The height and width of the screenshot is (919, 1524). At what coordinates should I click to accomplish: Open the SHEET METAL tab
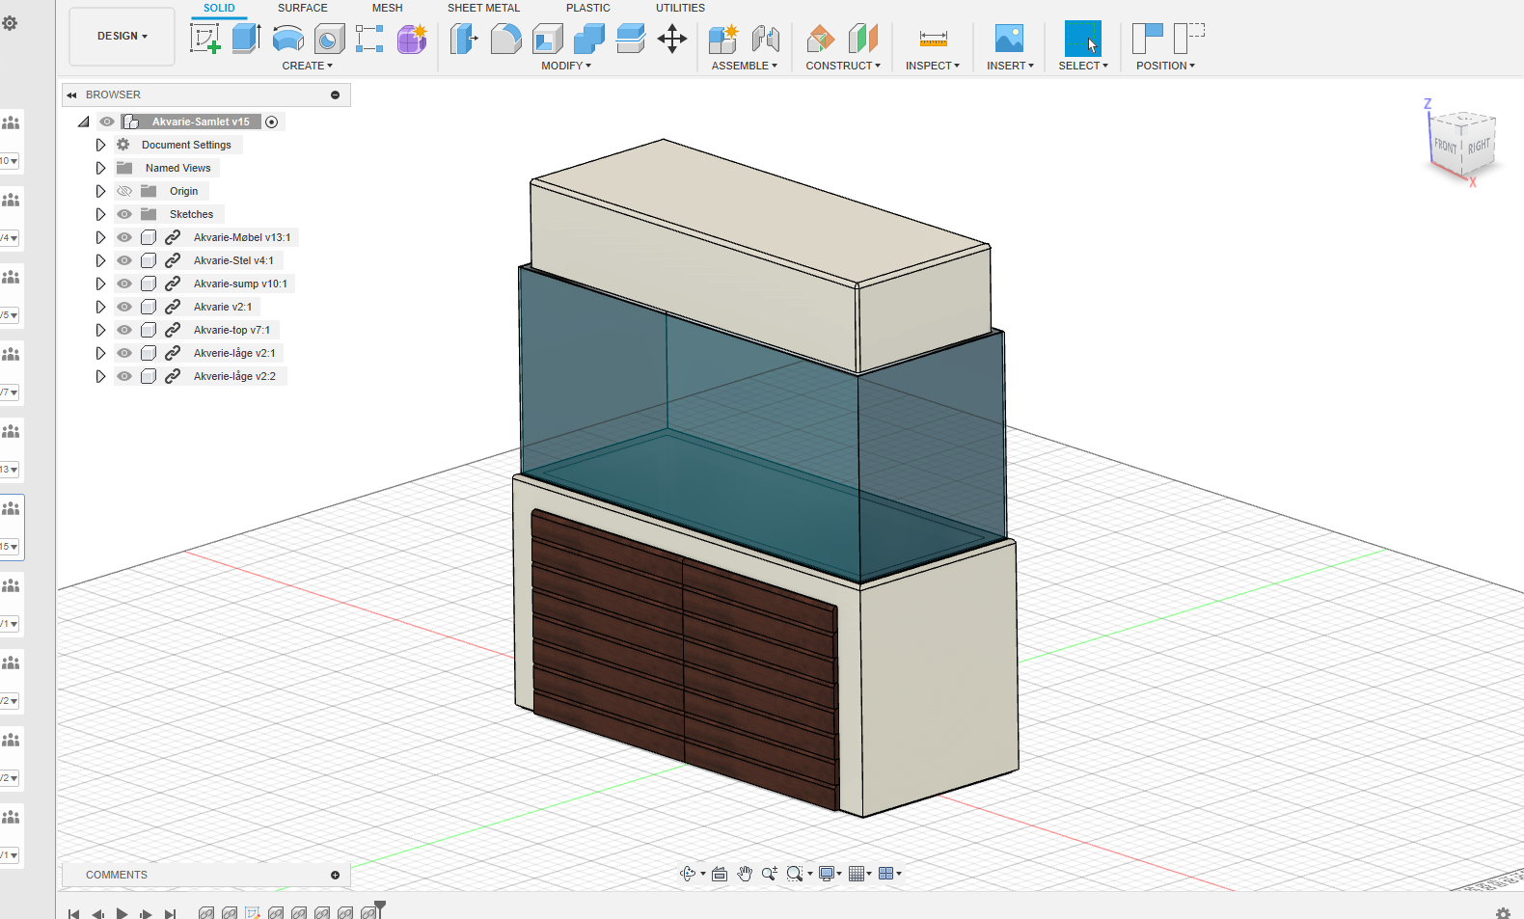pos(483,8)
